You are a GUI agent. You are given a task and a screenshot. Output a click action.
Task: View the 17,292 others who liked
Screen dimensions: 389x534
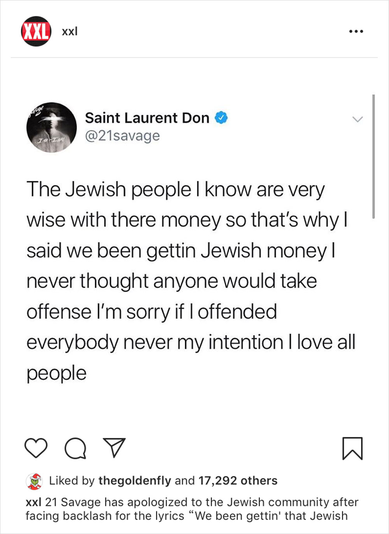coord(238,481)
